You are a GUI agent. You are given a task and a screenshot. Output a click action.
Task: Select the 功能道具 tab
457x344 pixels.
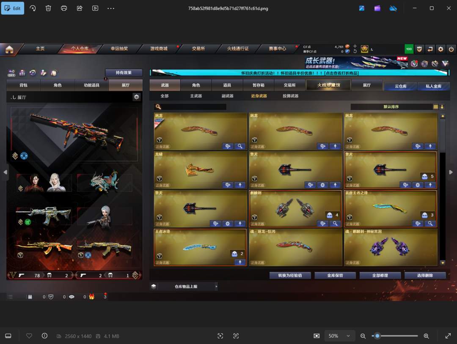91,85
